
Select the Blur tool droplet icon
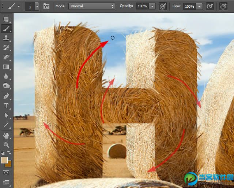pos(6,76)
